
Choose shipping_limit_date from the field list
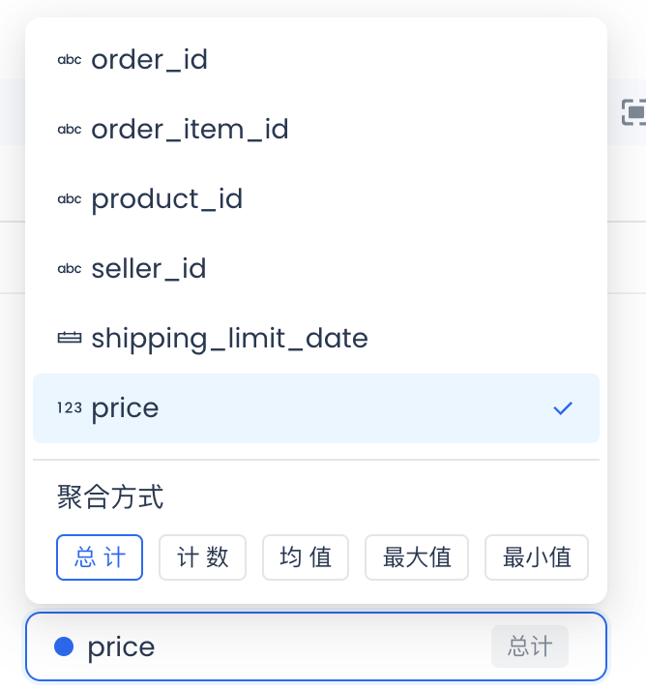[229, 339]
